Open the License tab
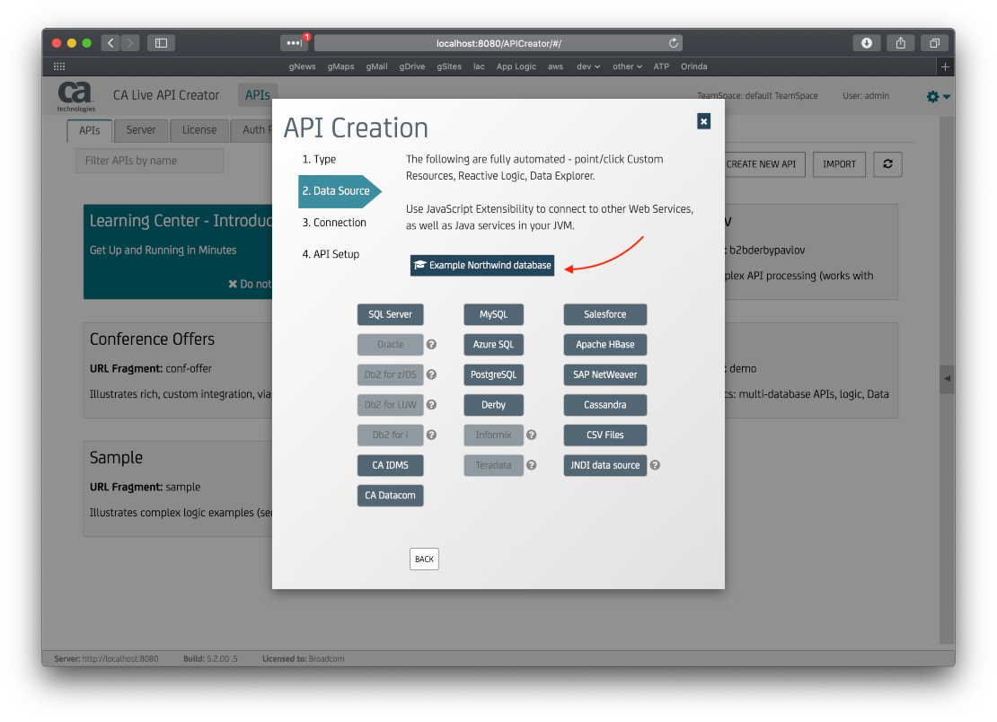This screenshot has height=722, width=997. 199,130
